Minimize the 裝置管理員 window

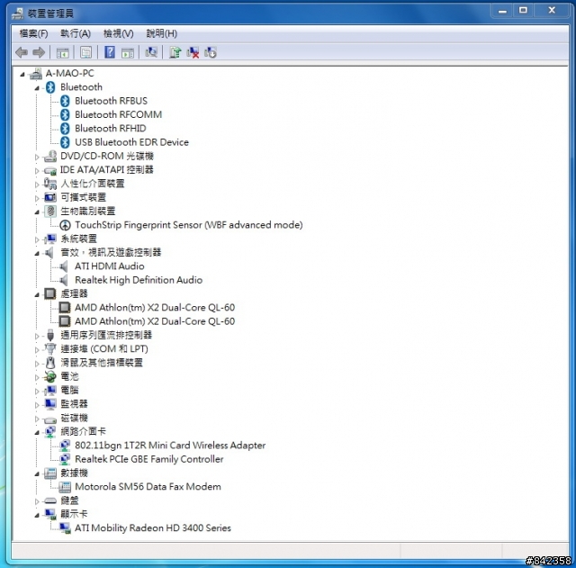pyautogui.click(x=502, y=11)
